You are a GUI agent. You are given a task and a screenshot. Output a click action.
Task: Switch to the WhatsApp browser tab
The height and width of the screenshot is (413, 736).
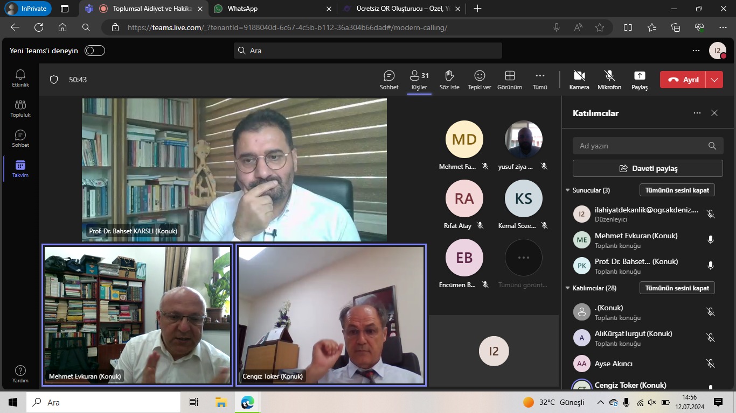click(272, 9)
